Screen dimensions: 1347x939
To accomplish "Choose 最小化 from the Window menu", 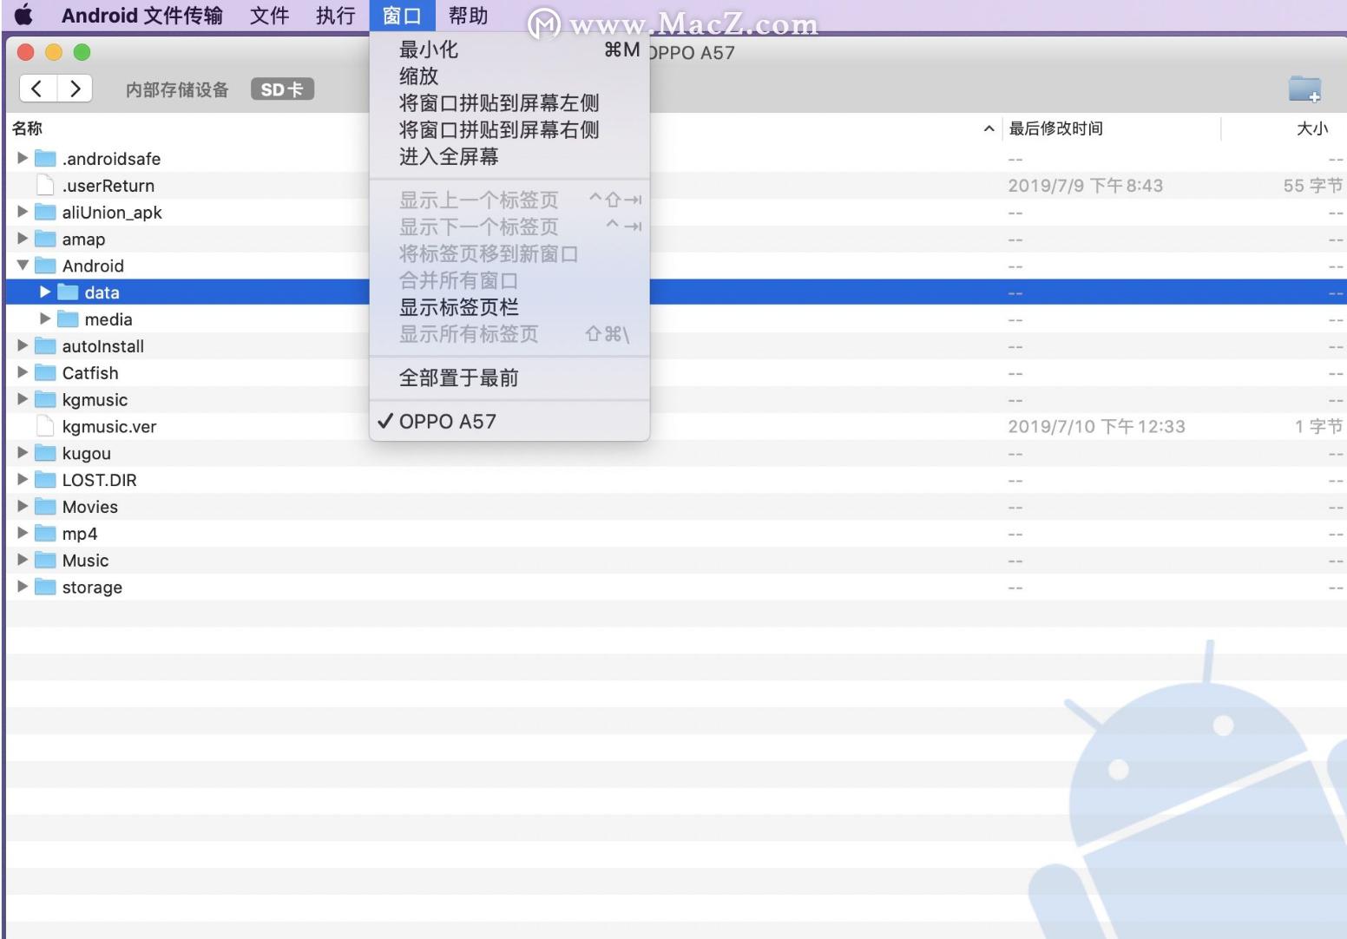I will click(x=428, y=49).
